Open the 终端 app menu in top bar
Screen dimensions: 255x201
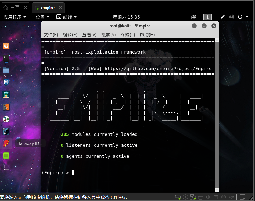pyautogui.click(x=66, y=17)
